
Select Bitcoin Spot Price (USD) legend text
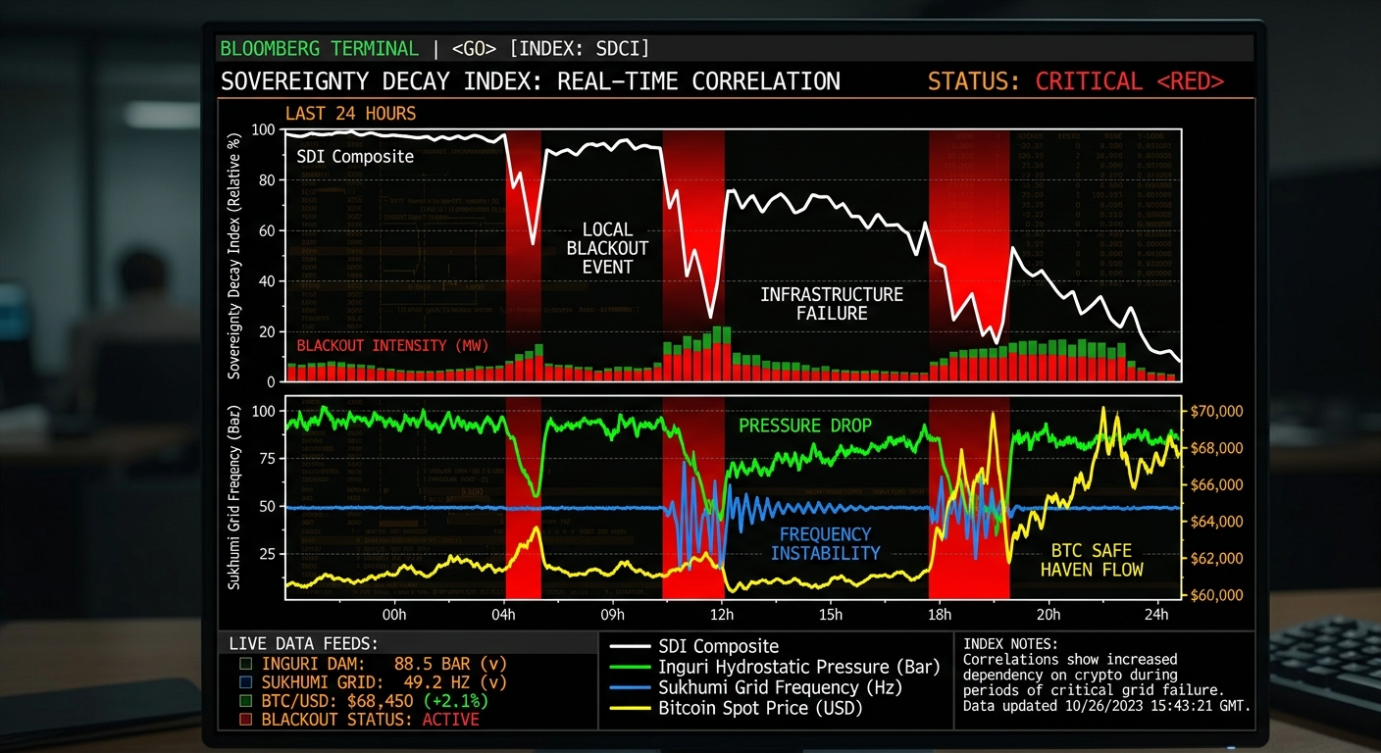760,708
